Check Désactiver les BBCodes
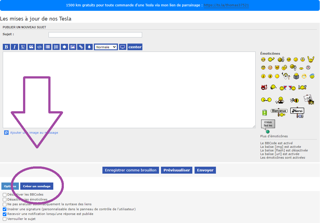This screenshot has width=320, height=223. (4, 195)
